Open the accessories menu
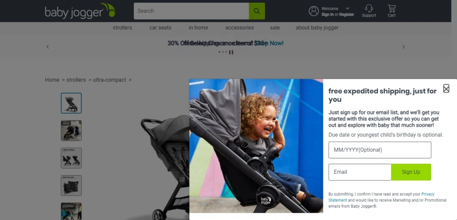Image resolution: width=457 pixels, height=220 pixels. pos(239,28)
